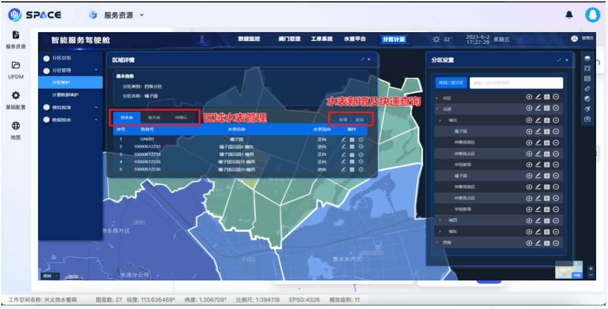Switch to 数据监控 top tab
The height and width of the screenshot is (309, 608).
tap(249, 39)
